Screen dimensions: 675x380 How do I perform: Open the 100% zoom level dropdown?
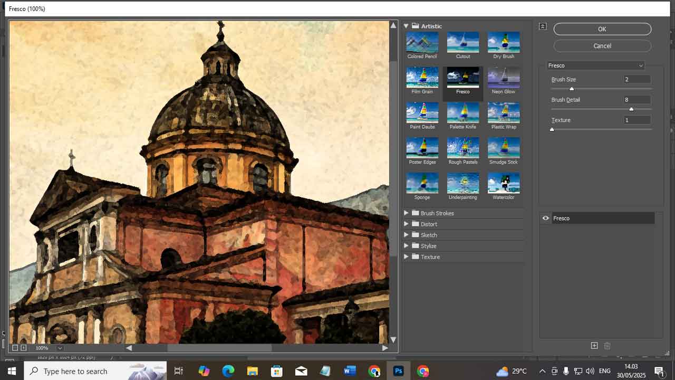(x=60, y=348)
